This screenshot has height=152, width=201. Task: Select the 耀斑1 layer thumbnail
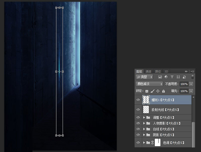[x=146, y=100]
